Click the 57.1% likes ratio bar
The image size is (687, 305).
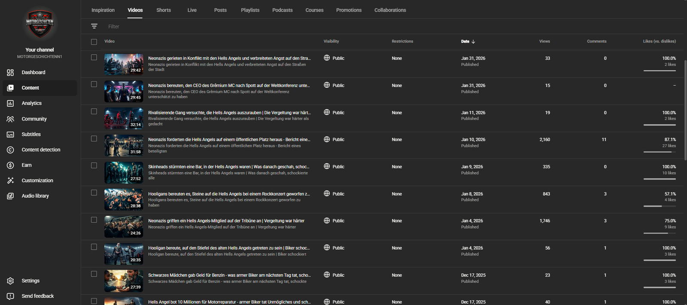tap(660, 206)
